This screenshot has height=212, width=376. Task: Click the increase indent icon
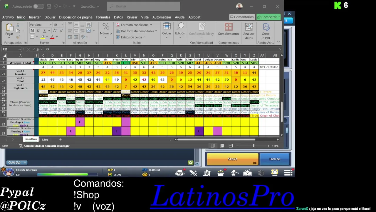tap(76, 37)
